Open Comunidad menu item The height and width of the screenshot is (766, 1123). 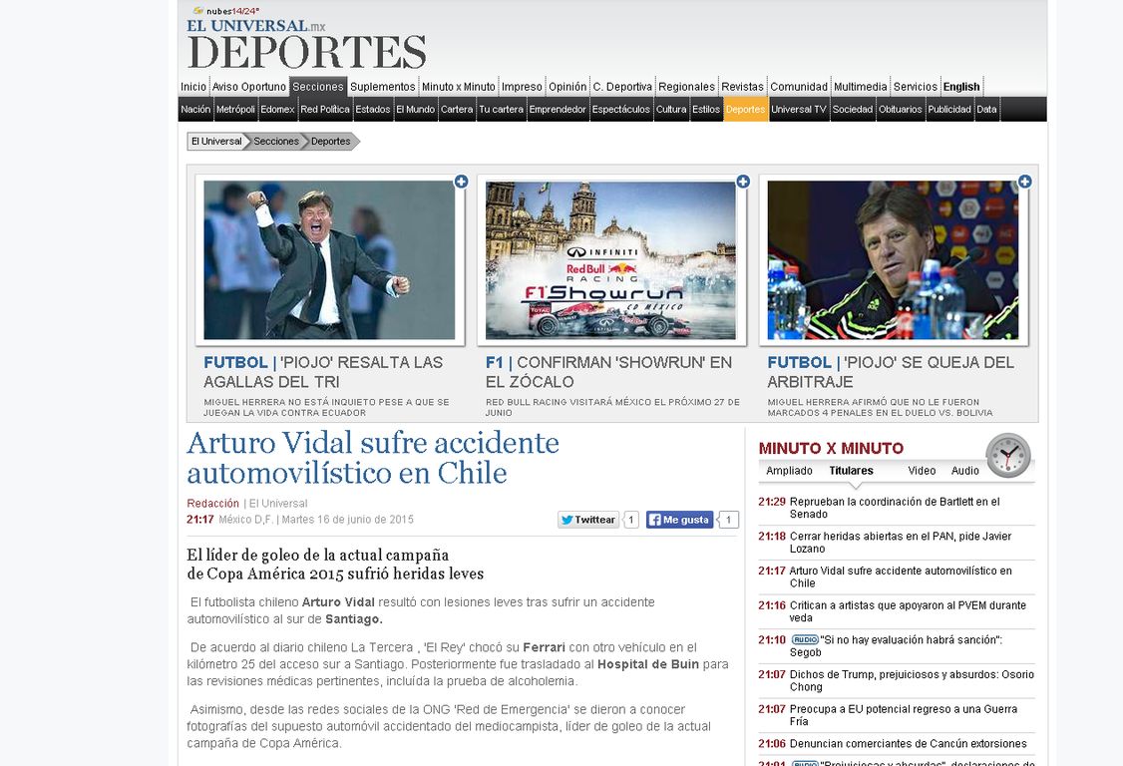click(799, 87)
